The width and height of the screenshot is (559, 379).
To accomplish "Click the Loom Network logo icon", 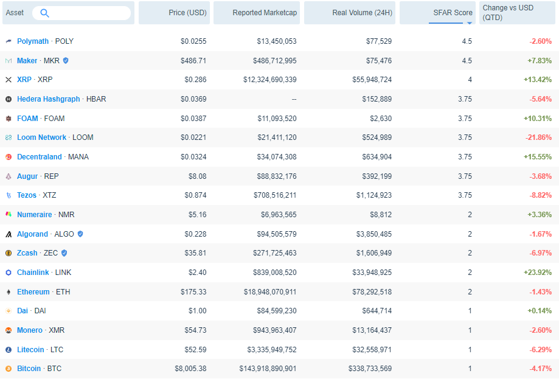I will tap(9, 137).
